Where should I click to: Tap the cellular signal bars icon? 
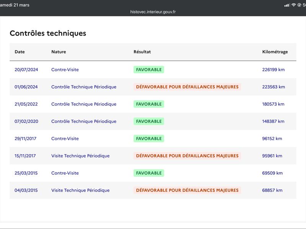(x=287, y=5)
